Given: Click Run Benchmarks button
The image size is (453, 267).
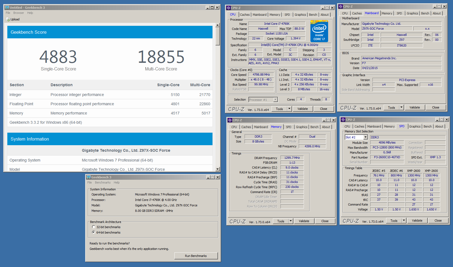Looking at the screenshot, I should (x=196, y=256).
